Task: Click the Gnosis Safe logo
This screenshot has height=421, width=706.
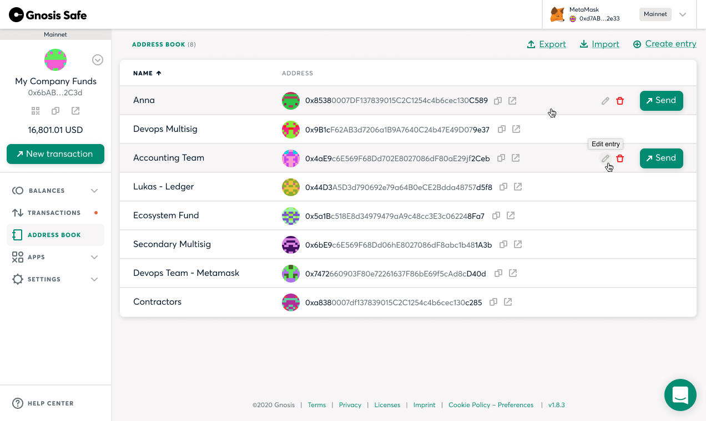Action: (x=48, y=15)
